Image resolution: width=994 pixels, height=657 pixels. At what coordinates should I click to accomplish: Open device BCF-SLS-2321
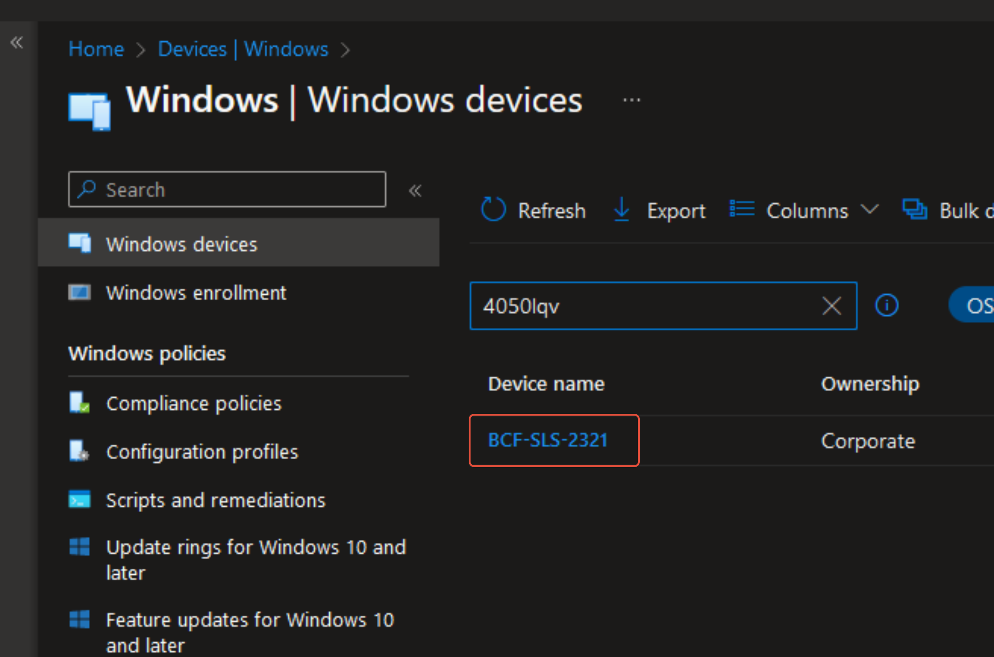[x=547, y=440]
